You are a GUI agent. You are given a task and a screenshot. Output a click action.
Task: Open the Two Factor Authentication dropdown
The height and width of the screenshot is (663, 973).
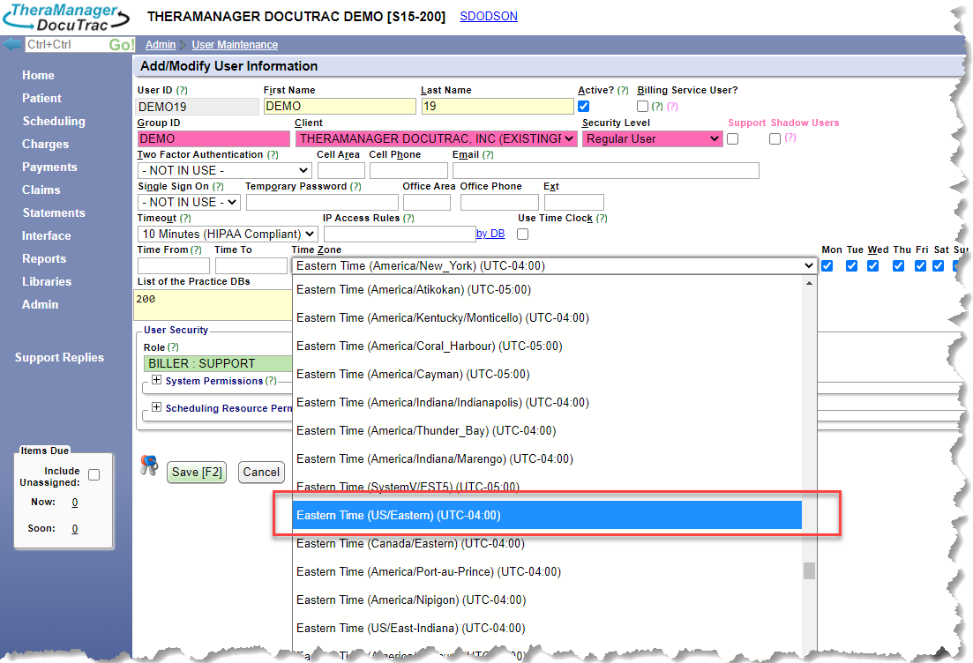point(225,170)
